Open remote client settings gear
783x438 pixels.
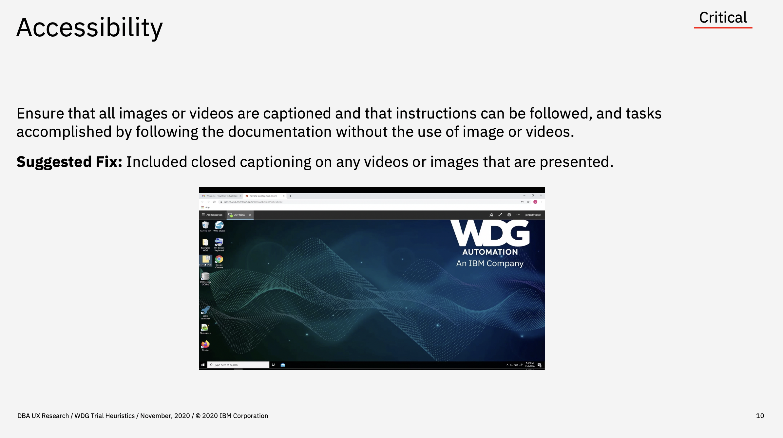(x=509, y=215)
